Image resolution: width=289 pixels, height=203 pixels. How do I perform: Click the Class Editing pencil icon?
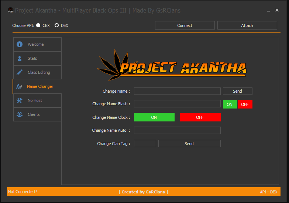(20, 72)
